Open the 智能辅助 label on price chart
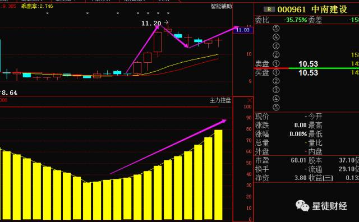This screenshot has width=359, height=222. (x=221, y=6)
